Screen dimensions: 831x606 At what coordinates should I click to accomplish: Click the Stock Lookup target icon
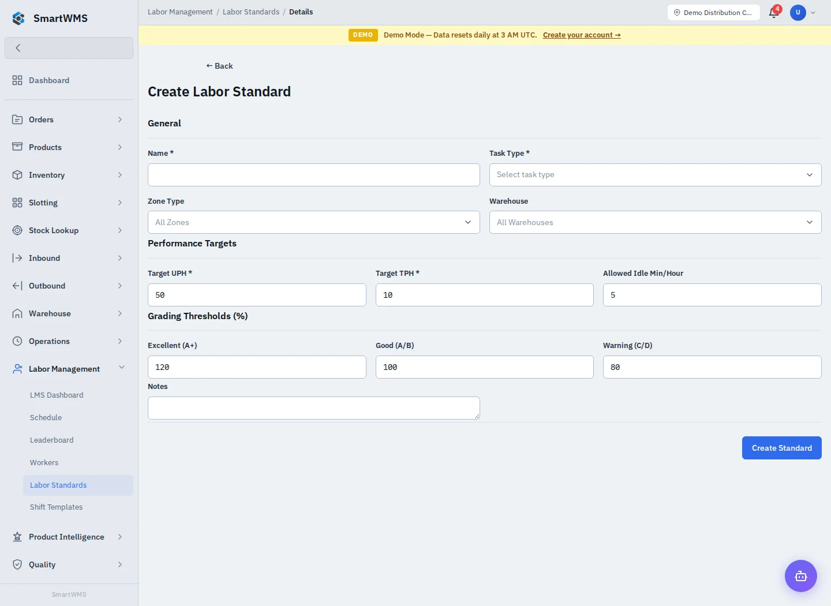coord(17,230)
